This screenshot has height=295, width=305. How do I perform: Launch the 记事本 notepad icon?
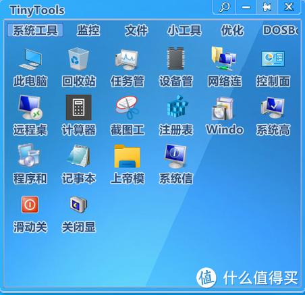(78, 156)
